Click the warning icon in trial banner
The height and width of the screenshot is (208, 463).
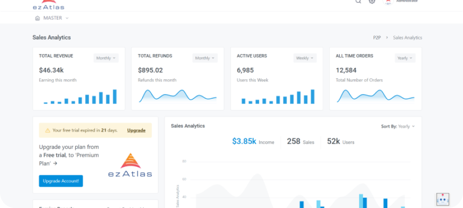click(47, 131)
